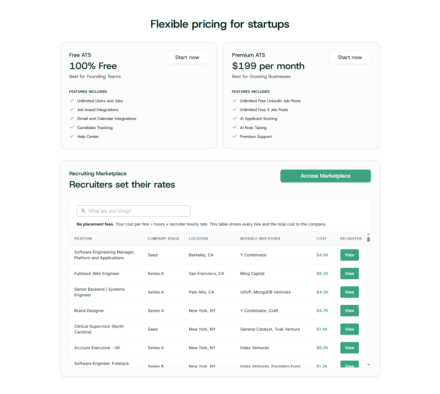View the Account Executive - UK listing
Screen dimensions: 440x394
tap(349, 347)
